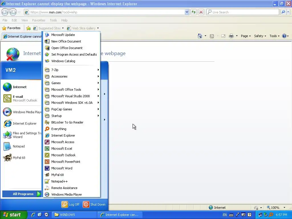Click the IE Home toolbar icon

[x=200, y=36]
